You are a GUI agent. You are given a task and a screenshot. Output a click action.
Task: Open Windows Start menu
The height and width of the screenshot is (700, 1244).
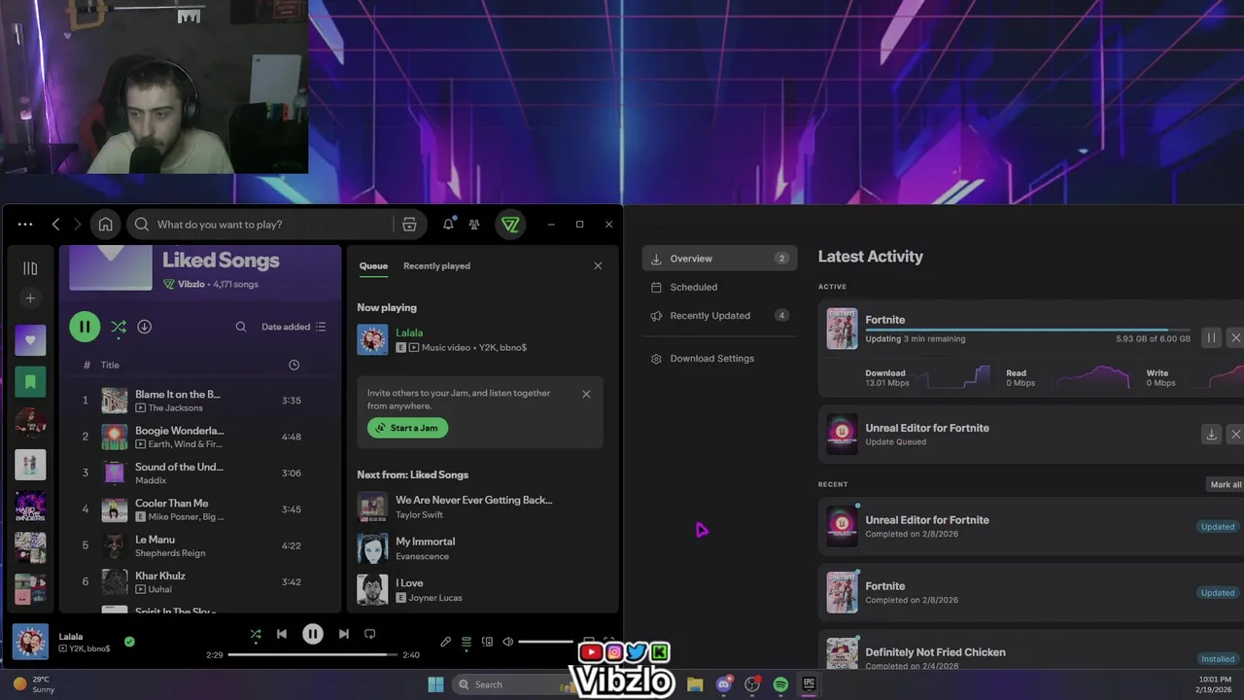tap(435, 684)
